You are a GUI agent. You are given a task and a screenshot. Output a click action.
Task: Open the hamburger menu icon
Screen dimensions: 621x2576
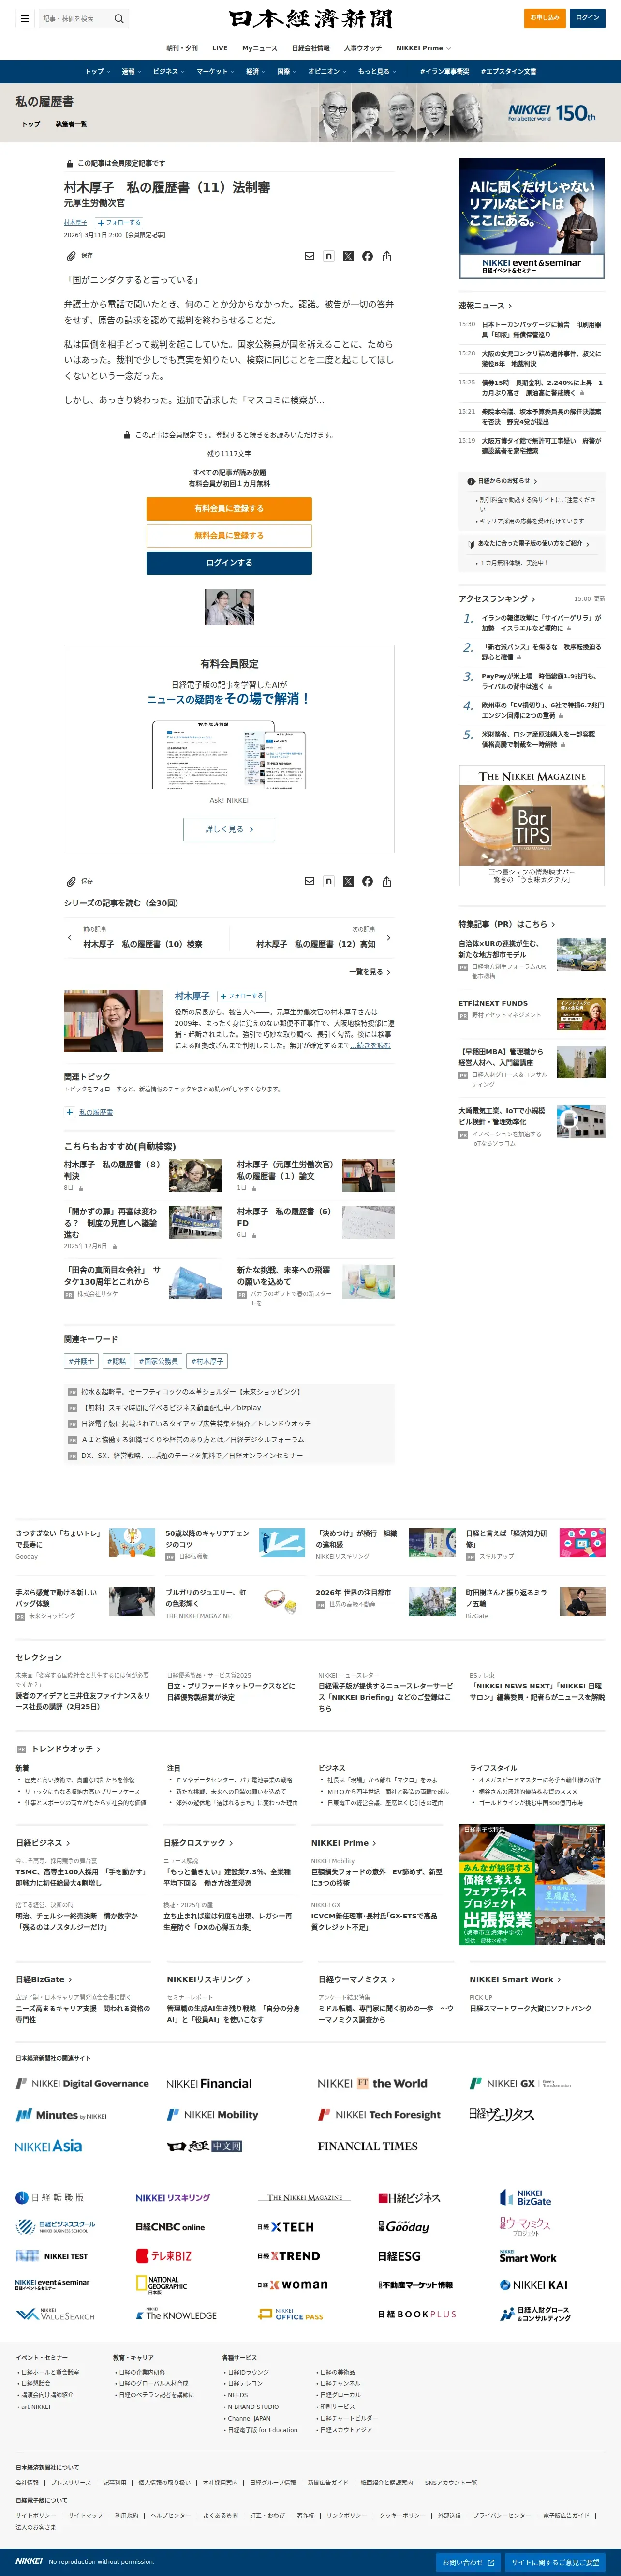click(x=24, y=18)
